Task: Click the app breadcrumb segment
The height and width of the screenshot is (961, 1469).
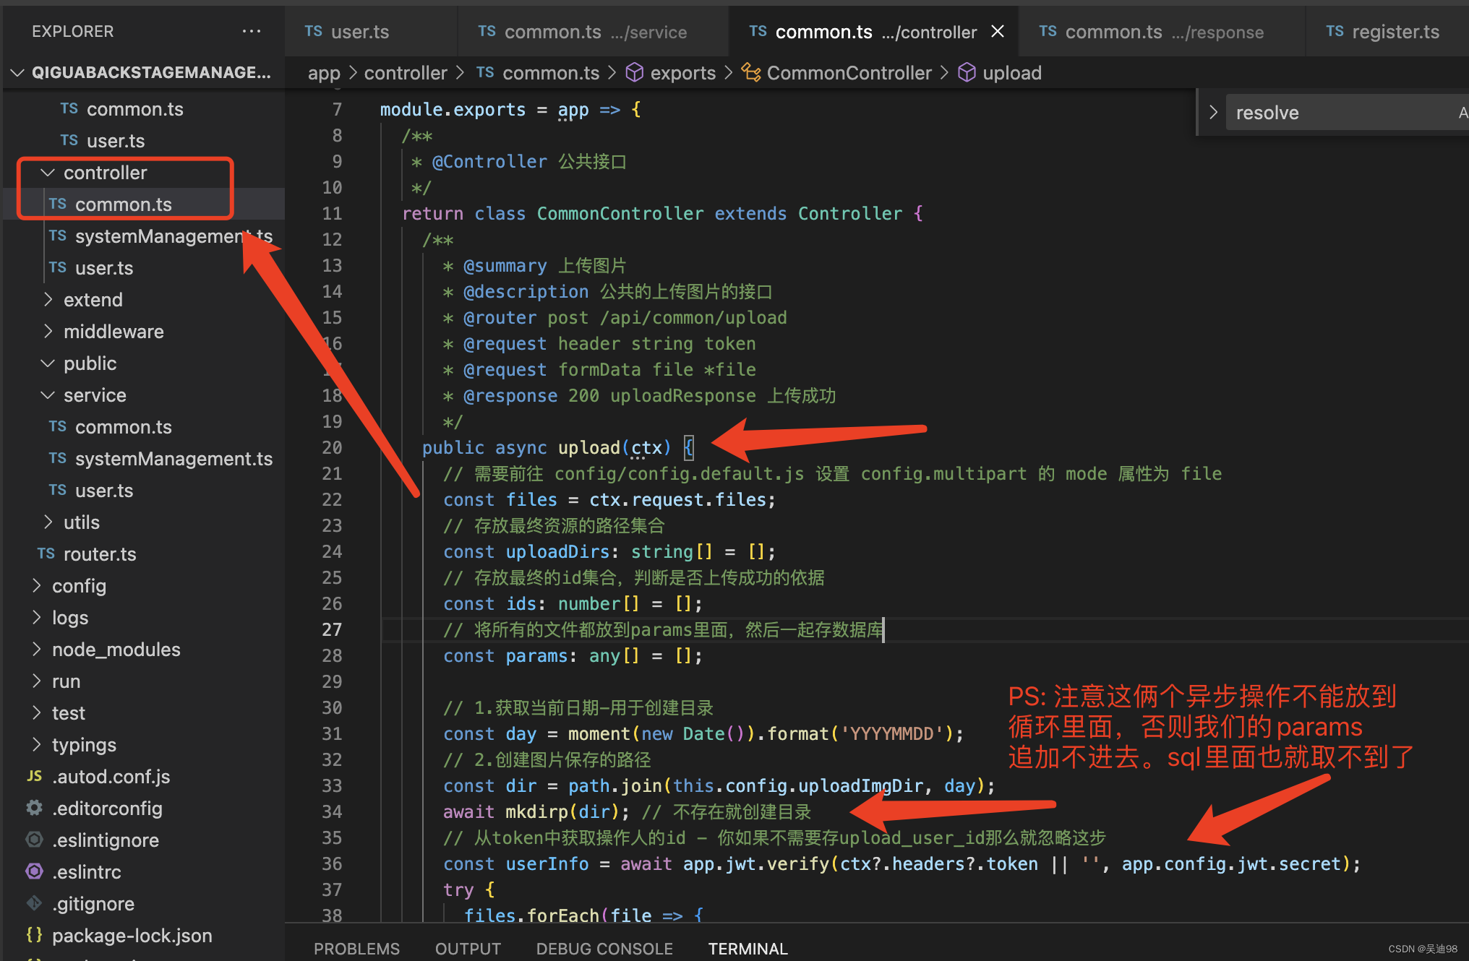Action: [x=324, y=73]
